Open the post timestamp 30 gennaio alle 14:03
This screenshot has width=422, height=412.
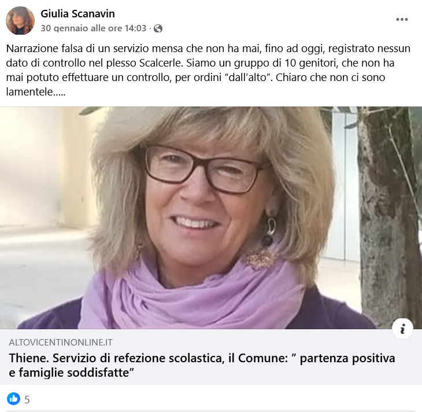coord(94,28)
